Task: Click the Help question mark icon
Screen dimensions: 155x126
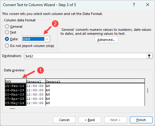Action: tap(134, 5)
